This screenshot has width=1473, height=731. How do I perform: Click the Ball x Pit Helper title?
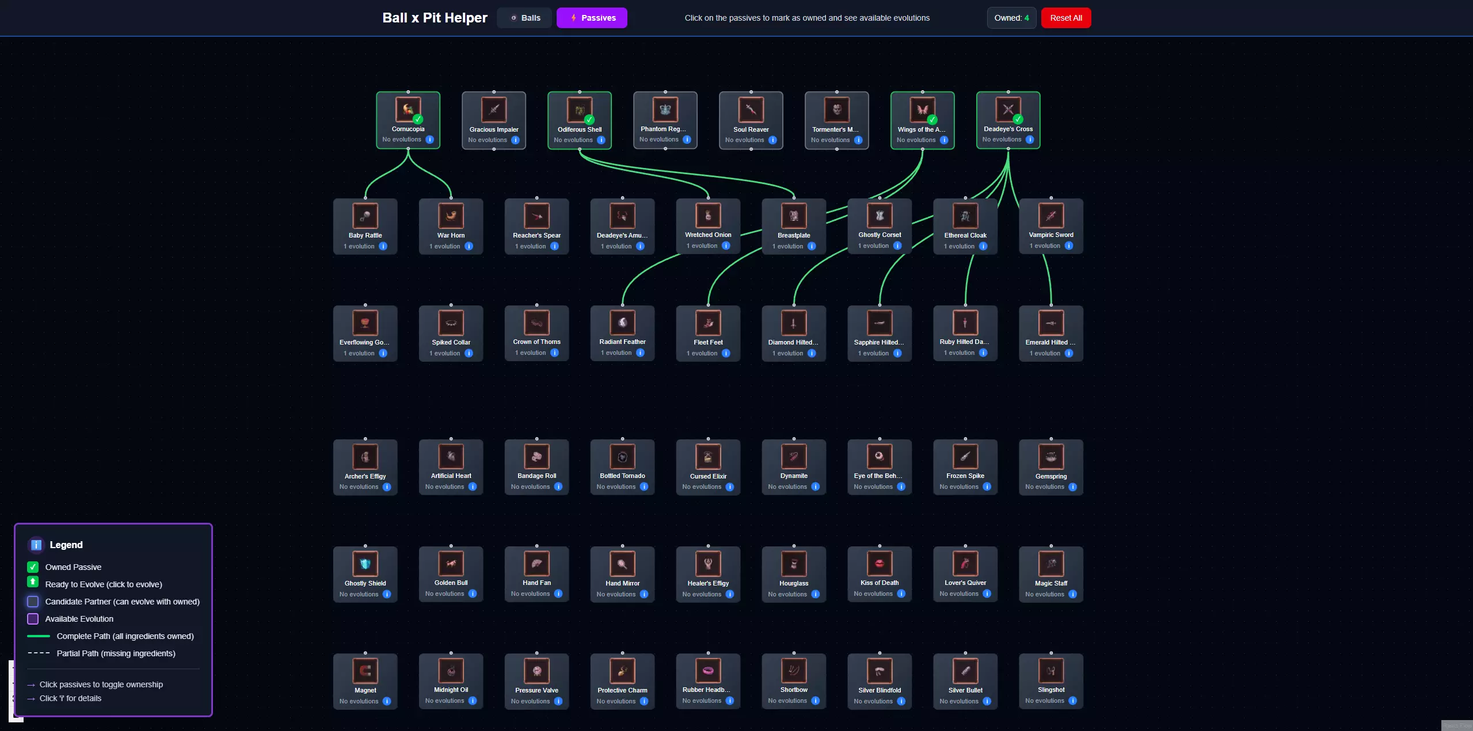click(435, 18)
